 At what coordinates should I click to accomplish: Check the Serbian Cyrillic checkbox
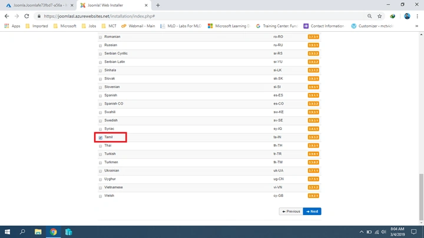[x=100, y=54]
